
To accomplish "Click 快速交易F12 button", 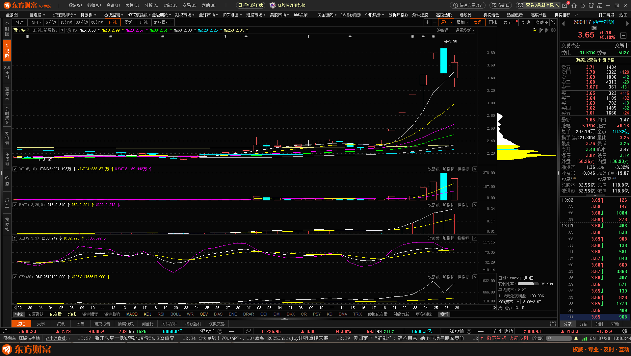I will tap(468, 5).
